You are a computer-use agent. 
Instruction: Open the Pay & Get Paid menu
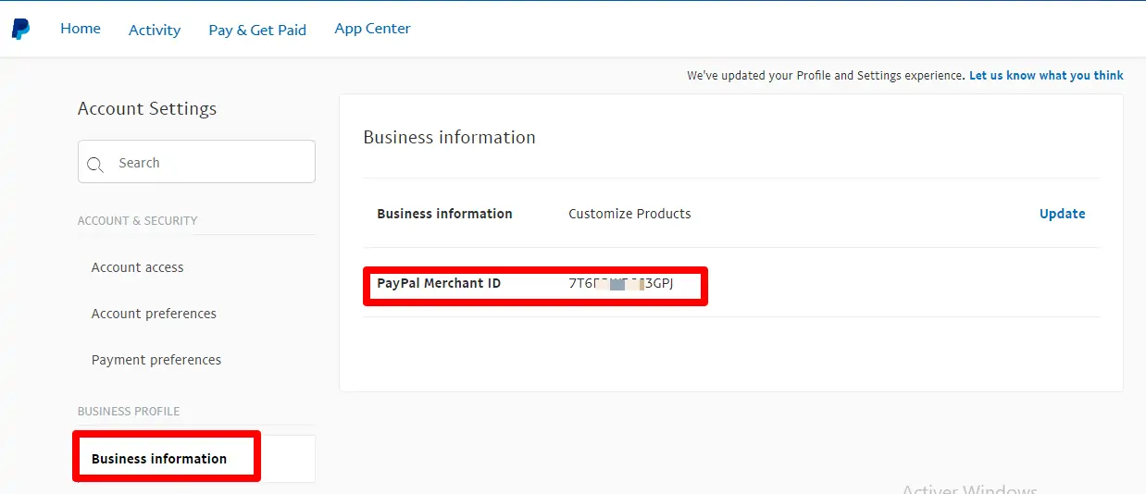pos(257,30)
